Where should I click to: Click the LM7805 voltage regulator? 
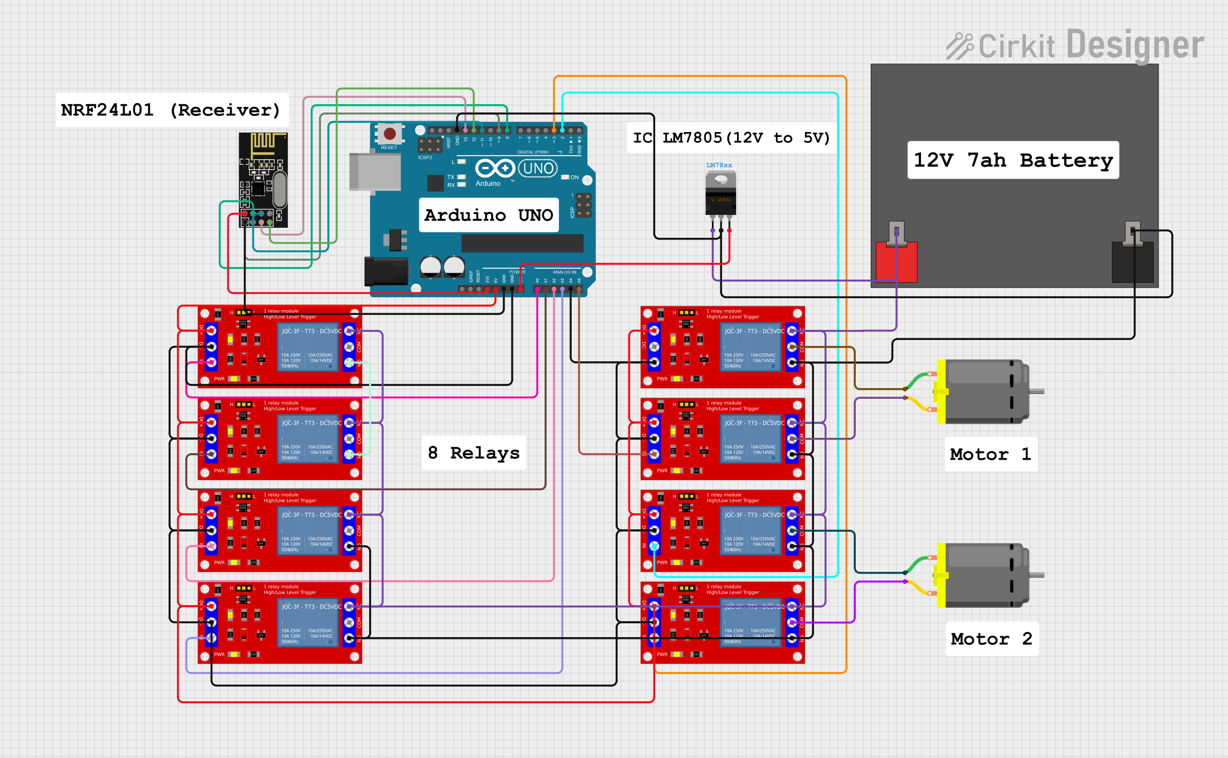721,195
